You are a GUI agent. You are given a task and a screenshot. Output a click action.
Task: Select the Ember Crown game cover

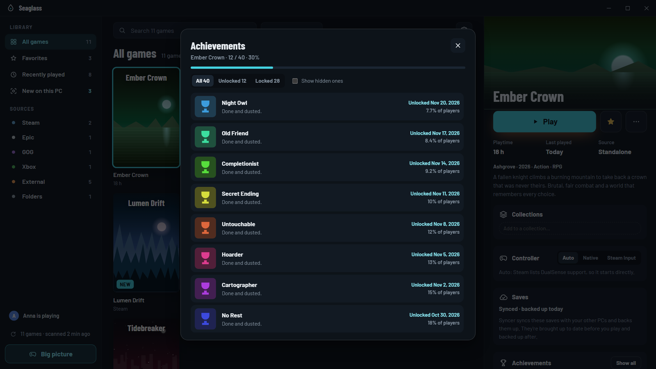click(x=146, y=117)
